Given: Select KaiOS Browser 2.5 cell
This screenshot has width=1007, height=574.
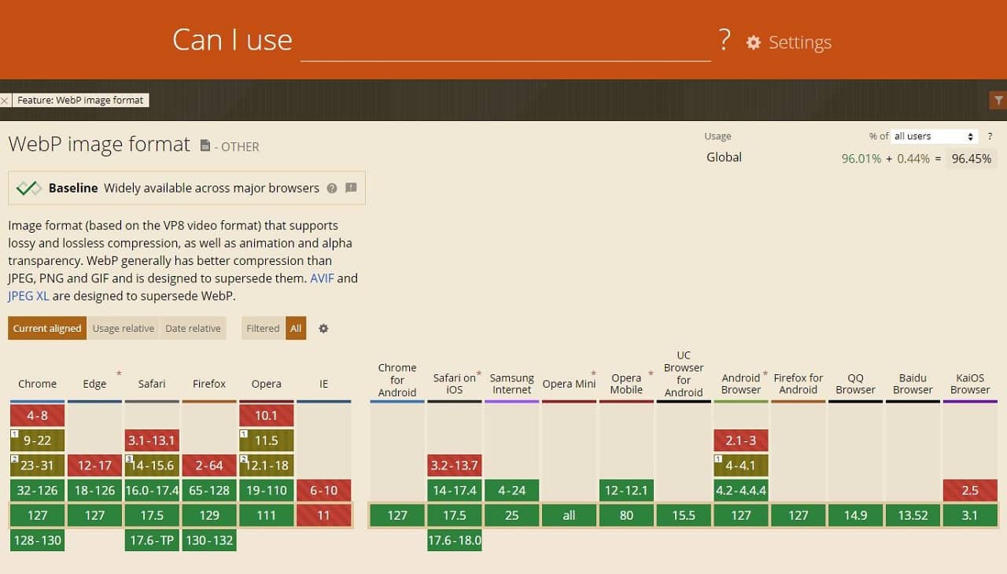Looking at the screenshot, I should point(970,491).
